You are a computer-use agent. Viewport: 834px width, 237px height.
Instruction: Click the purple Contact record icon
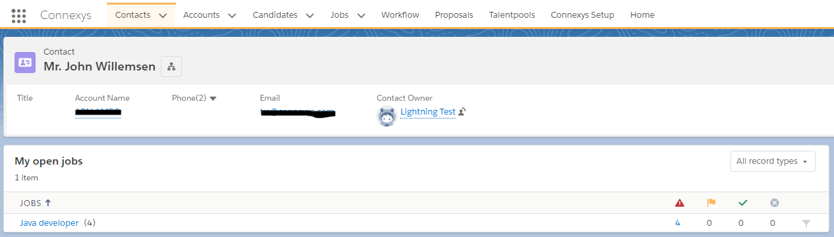tap(25, 62)
